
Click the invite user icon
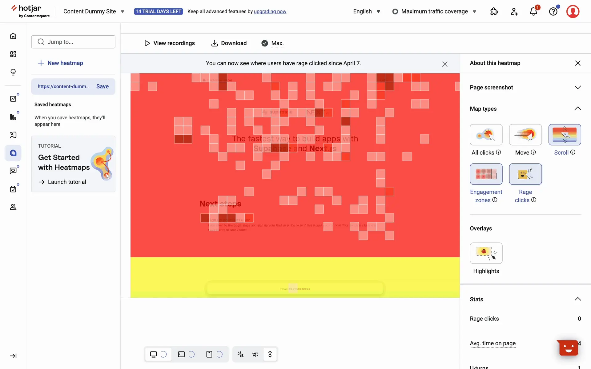pyautogui.click(x=514, y=11)
